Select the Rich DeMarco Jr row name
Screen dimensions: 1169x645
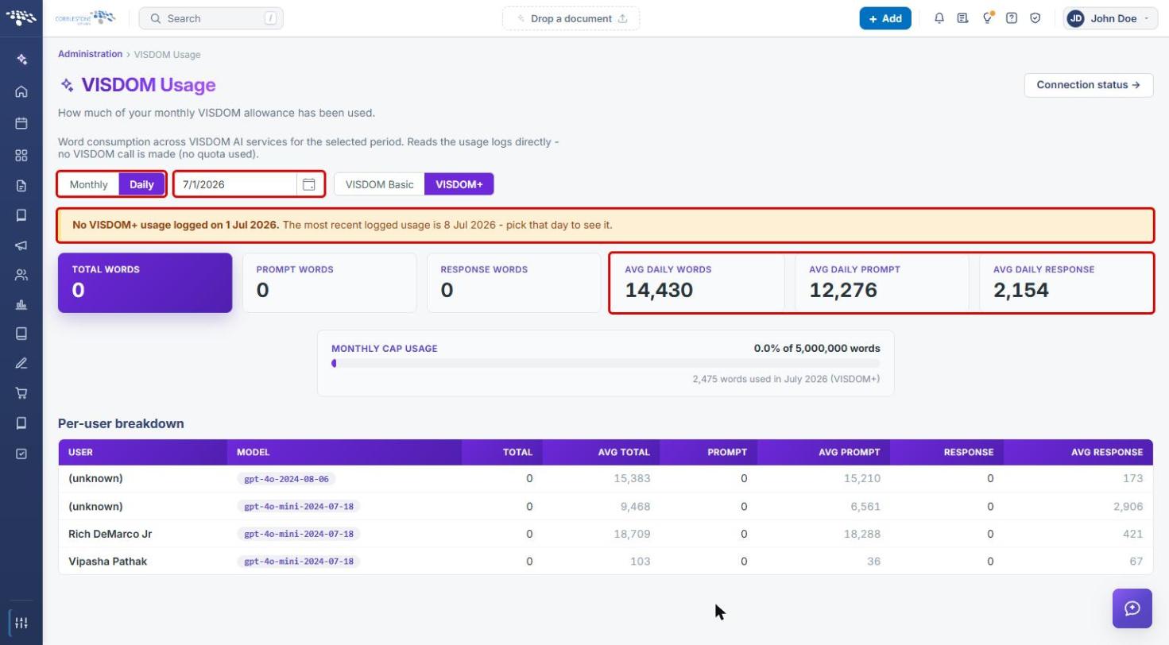110,534
